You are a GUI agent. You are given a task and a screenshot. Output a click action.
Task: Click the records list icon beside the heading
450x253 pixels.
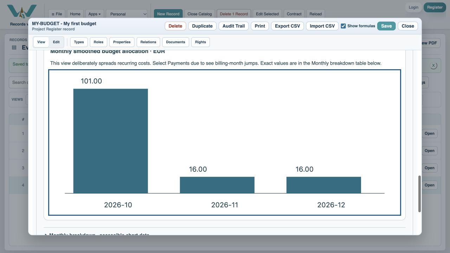(14, 47)
